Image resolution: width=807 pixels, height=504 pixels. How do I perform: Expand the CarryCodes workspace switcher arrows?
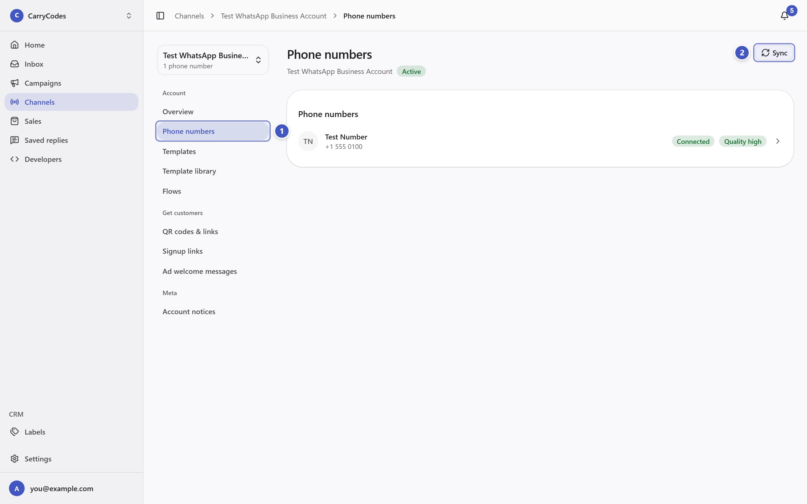point(129,16)
